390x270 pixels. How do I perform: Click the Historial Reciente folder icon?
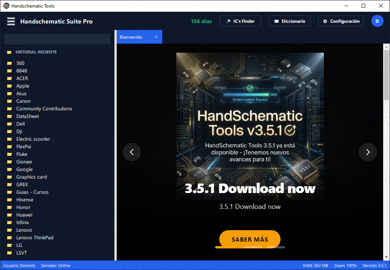10,52
